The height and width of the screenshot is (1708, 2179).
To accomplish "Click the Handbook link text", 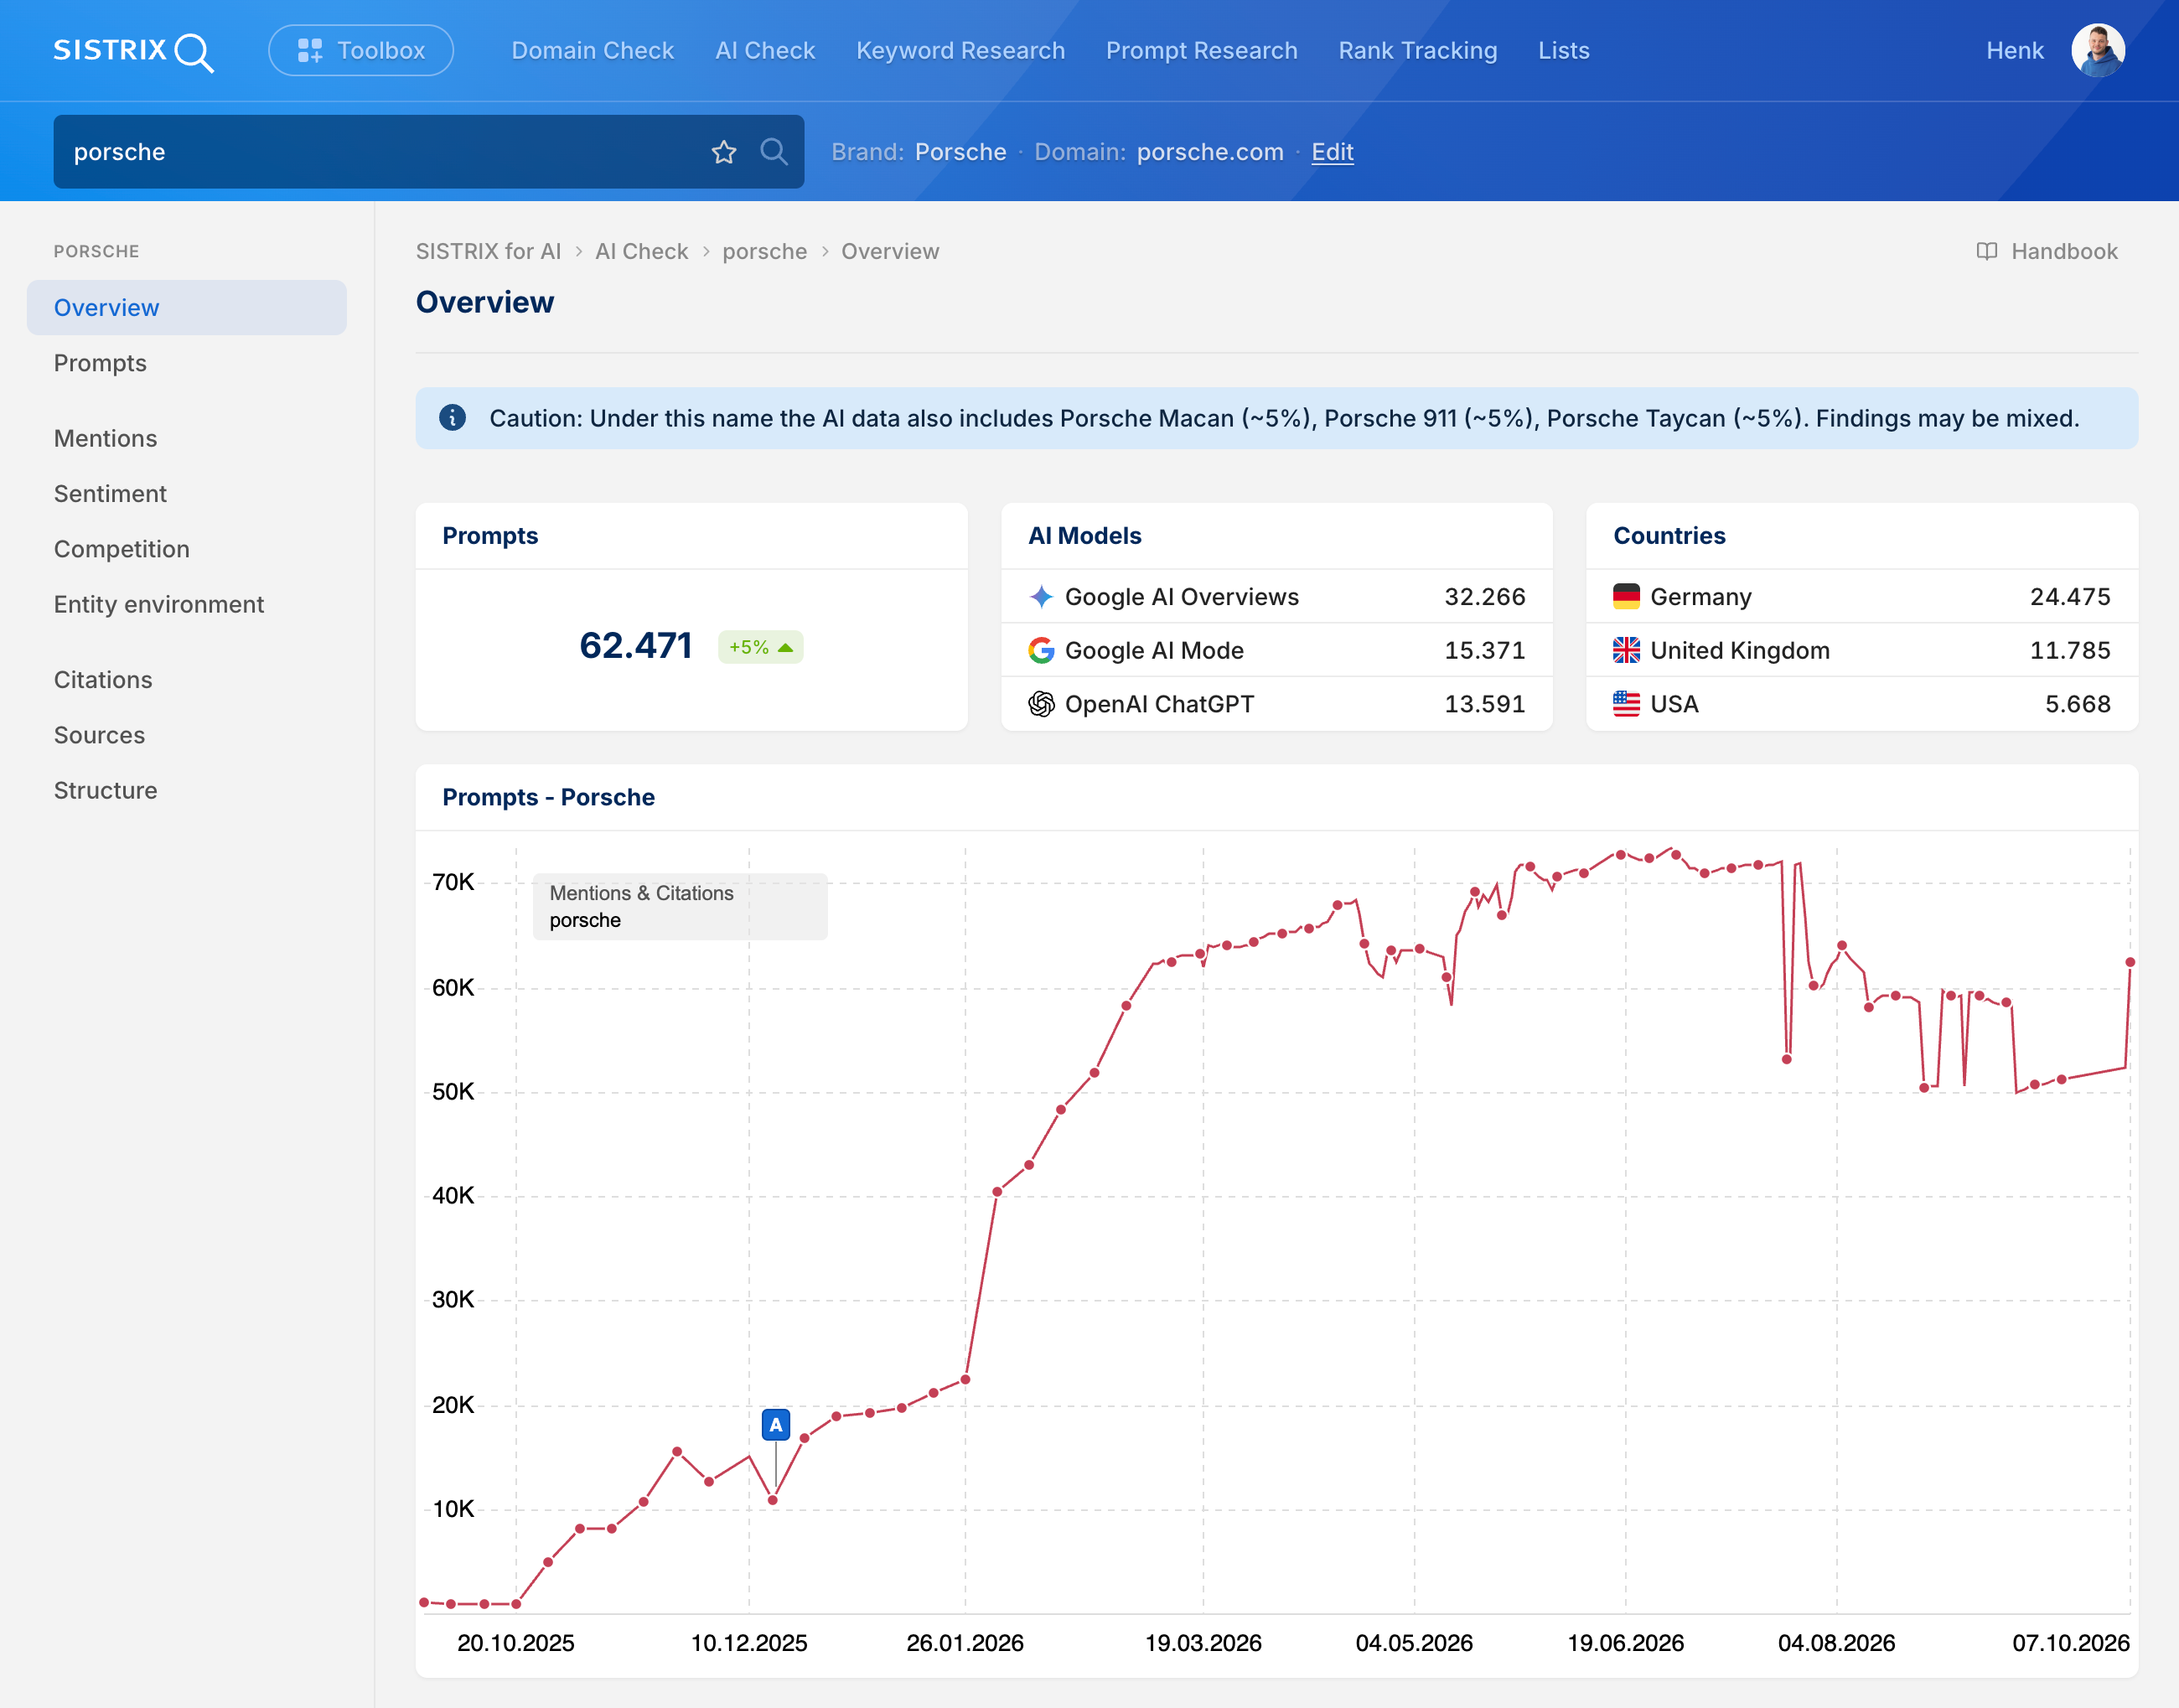I will 2064,251.
